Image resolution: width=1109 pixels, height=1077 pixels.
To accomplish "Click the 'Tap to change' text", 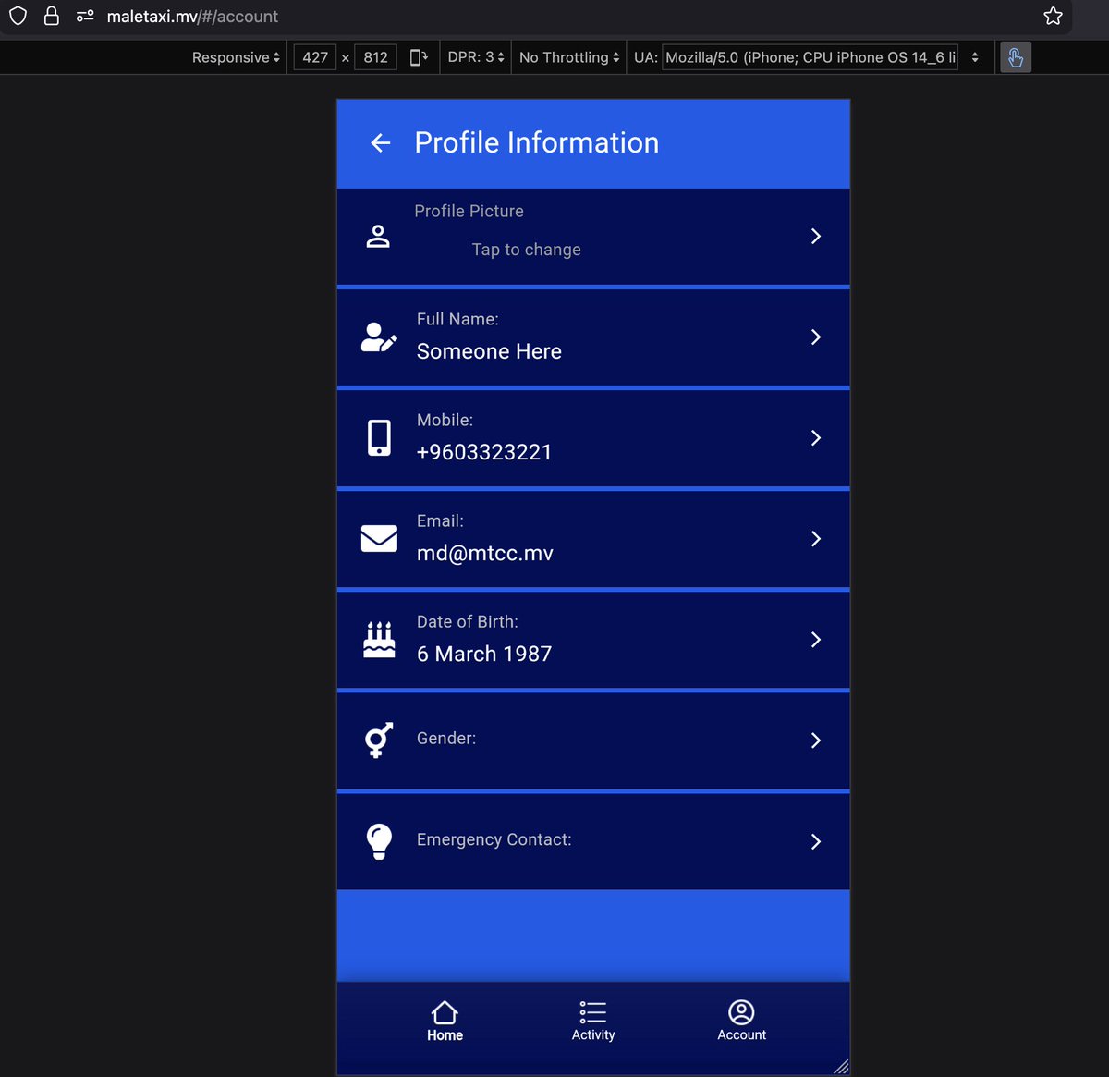I will click(526, 250).
